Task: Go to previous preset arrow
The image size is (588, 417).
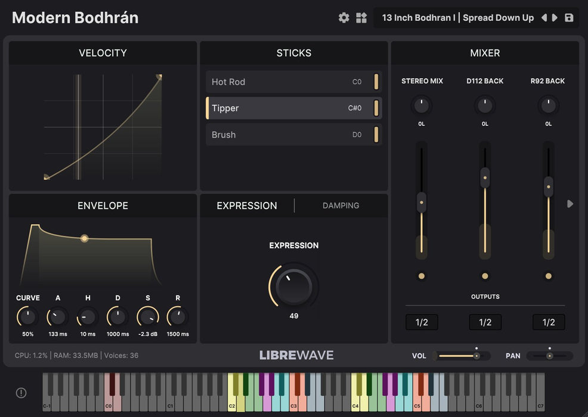Action: (x=544, y=18)
